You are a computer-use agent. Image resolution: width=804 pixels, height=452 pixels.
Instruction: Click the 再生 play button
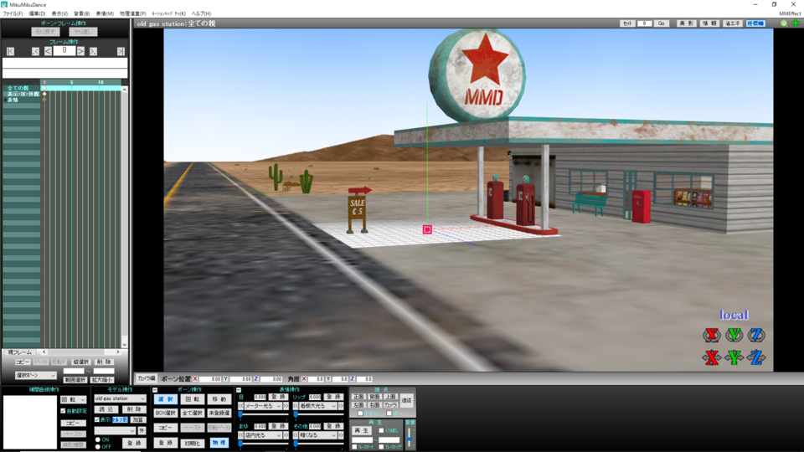point(362,430)
